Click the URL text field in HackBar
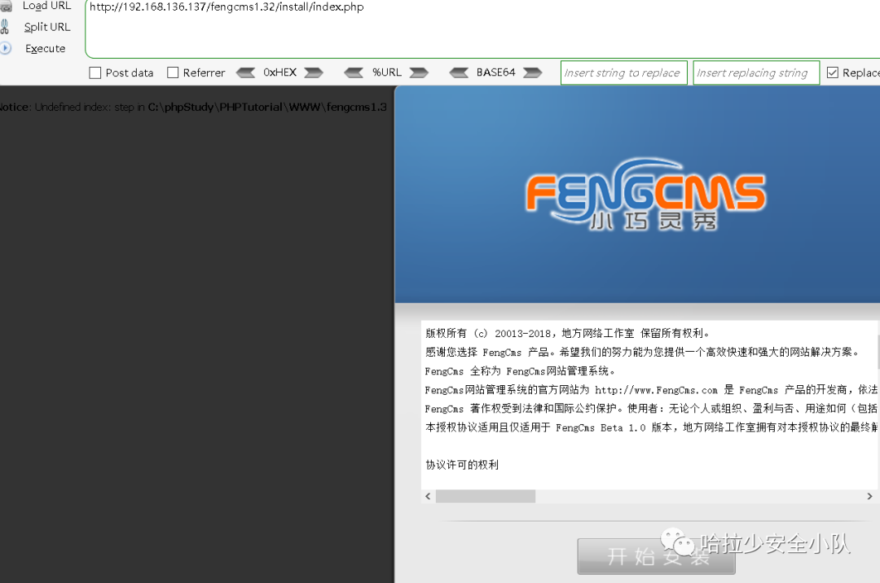The height and width of the screenshot is (583, 880). [482, 28]
